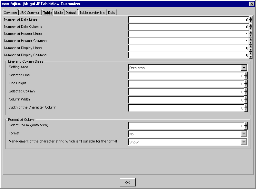Increase Number of Header Lines spinner
This screenshot has width=256, height=189.
tap(251, 32)
